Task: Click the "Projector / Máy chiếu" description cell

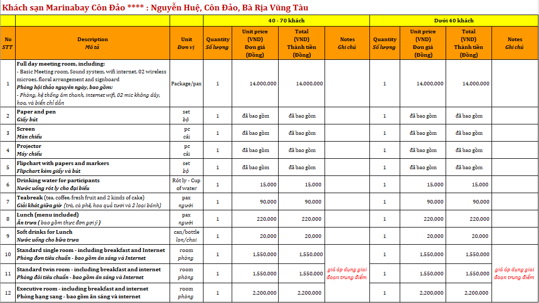Action: click(x=92, y=150)
